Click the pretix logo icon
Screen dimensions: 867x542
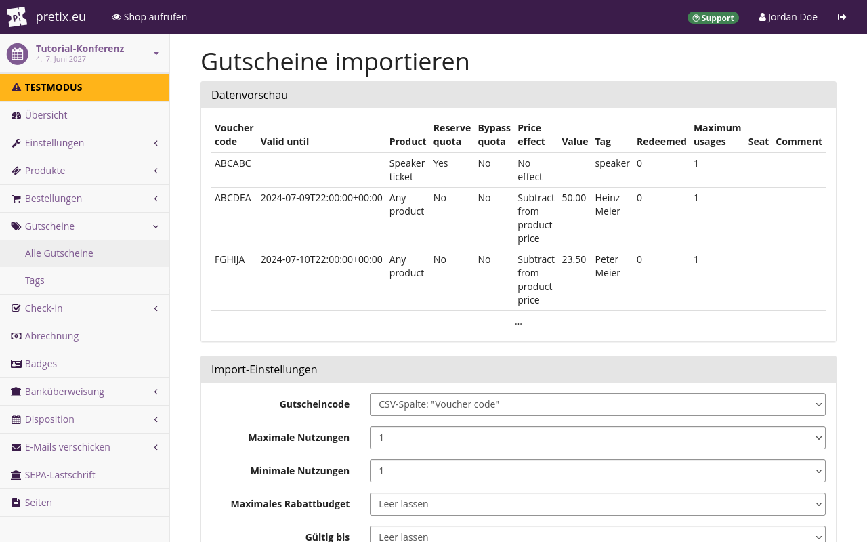(x=17, y=17)
